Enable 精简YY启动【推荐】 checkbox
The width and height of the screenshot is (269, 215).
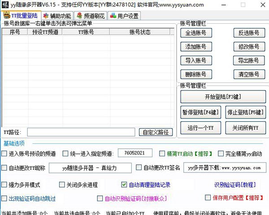(x=162, y=154)
